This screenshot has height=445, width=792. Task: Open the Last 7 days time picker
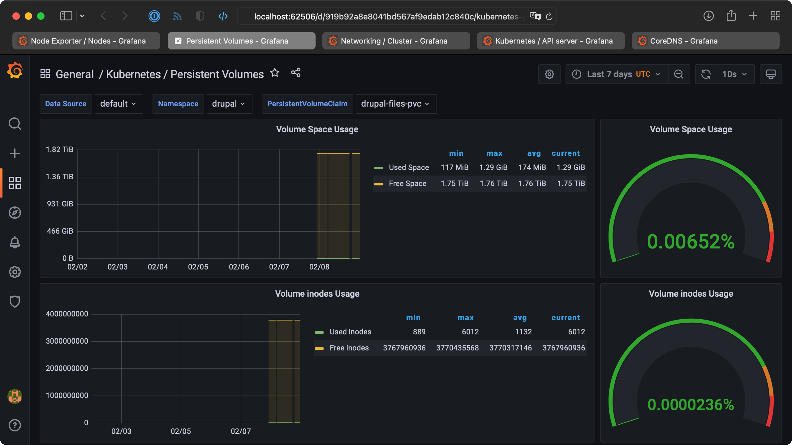tap(616, 74)
